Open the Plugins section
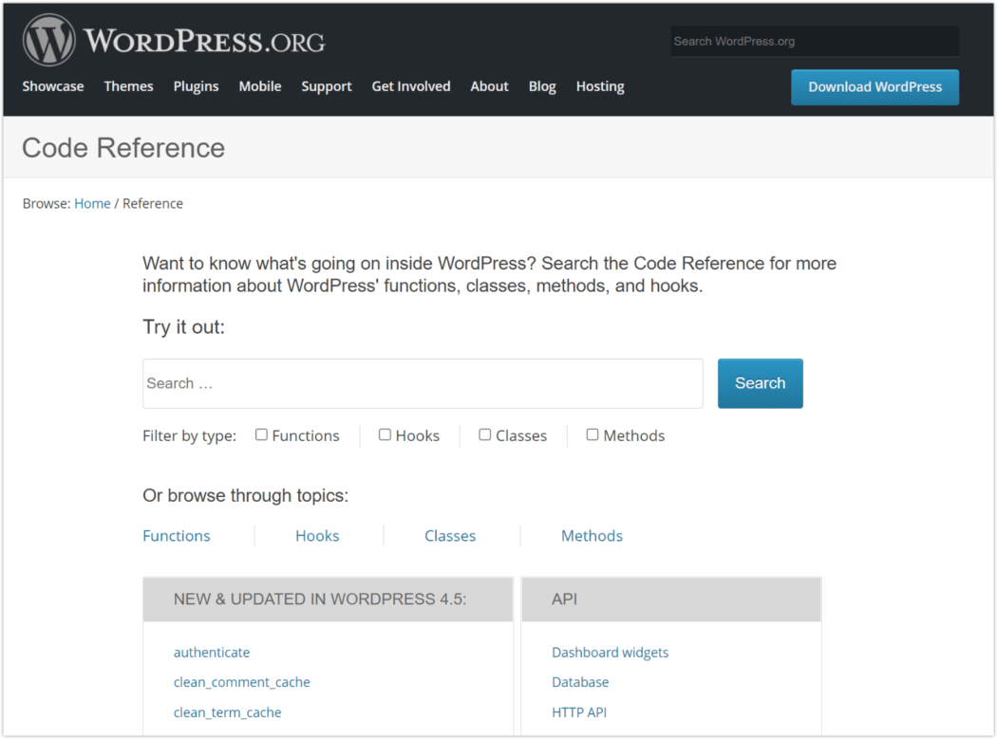 [x=196, y=86]
